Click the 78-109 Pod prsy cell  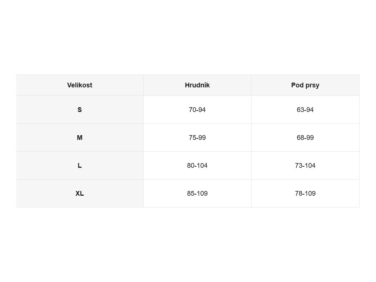(305, 193)
